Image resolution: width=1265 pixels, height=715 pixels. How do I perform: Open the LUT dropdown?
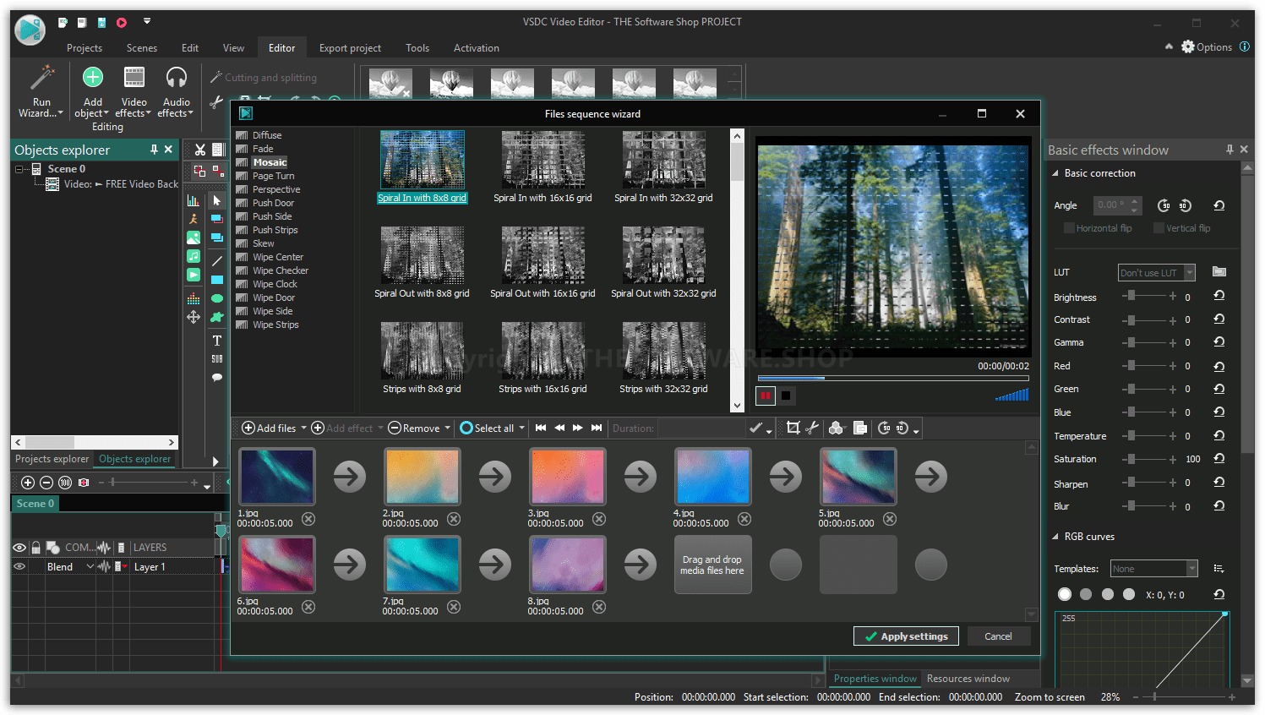click(1190, 273)
